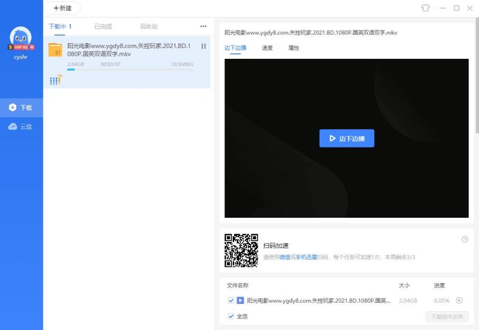Click the blue 边下边播 play button

347,138
